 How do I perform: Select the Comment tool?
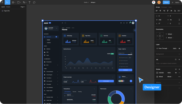(34, 2)
